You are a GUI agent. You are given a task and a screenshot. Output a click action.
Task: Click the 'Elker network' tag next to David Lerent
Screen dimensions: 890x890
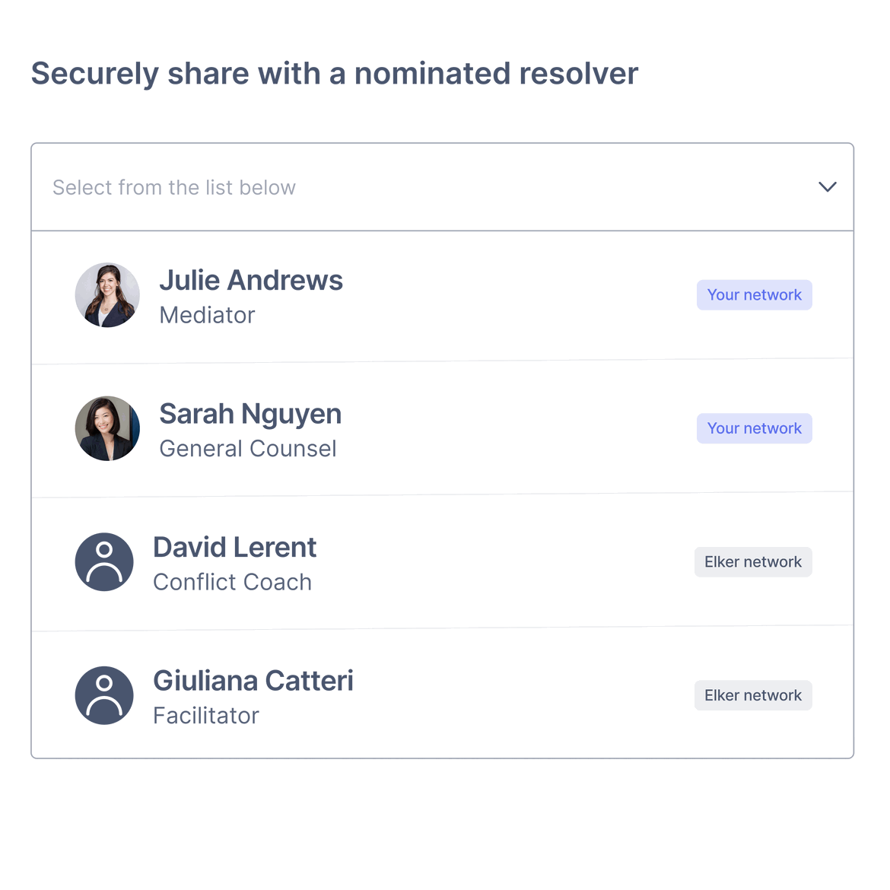752,561
